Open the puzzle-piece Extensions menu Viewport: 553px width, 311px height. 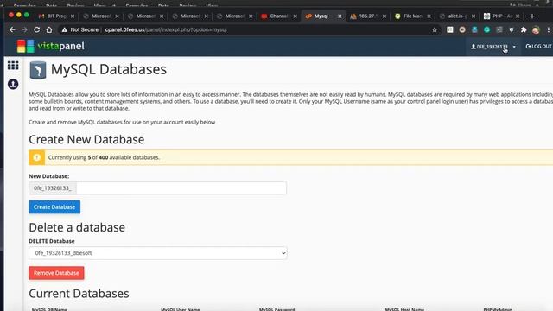tap(524, 30)
